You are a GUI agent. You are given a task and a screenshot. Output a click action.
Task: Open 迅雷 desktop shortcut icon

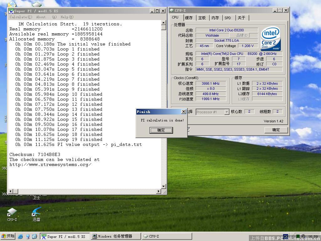[36, 214]
